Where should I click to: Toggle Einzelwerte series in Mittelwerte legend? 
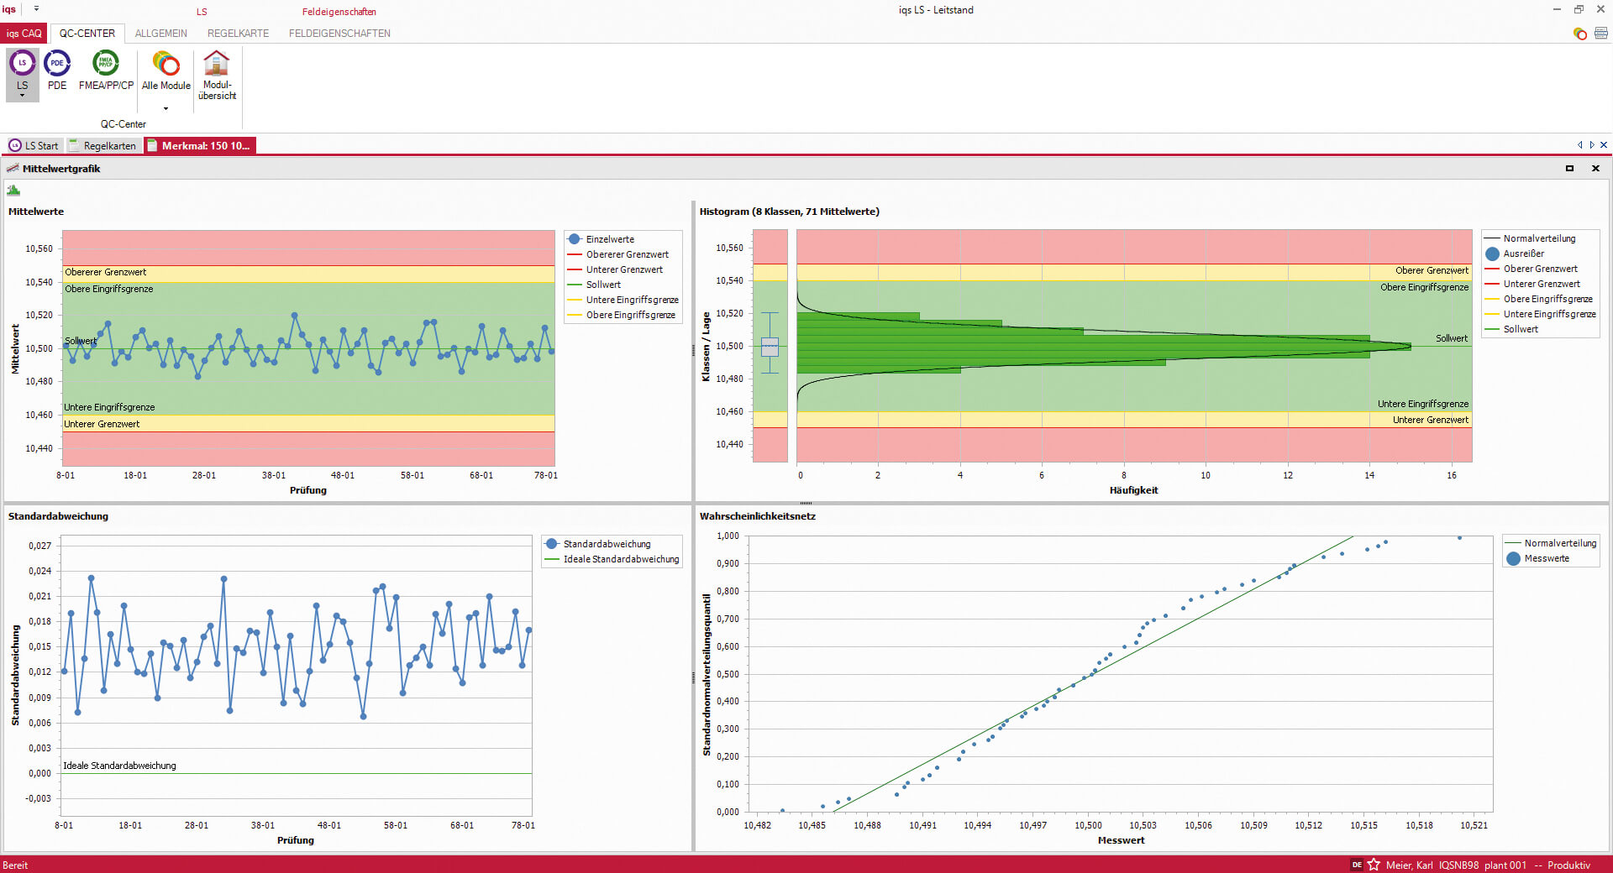pyautogui.click(x=609, y=239)
